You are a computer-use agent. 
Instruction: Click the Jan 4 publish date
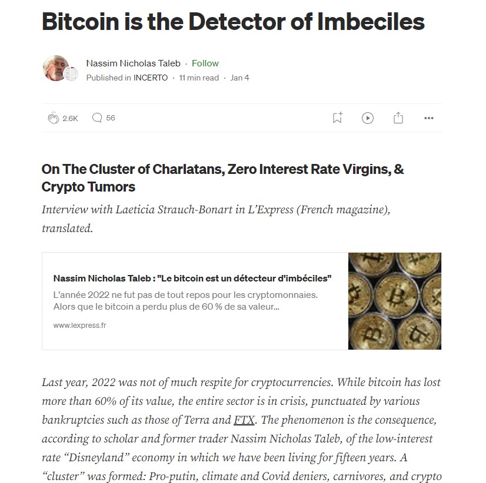pyautogui.click(x=239, y=78)
